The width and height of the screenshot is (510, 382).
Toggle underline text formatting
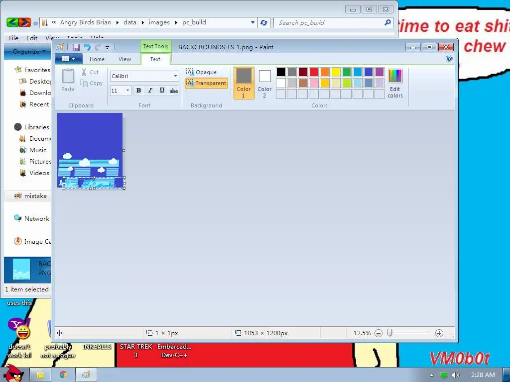coord(162,91)
